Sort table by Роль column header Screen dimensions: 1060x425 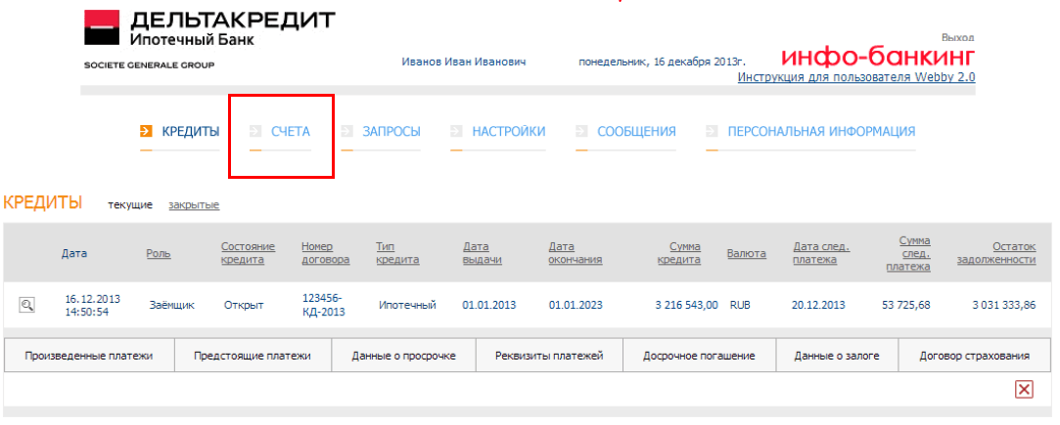click(159, 254)
